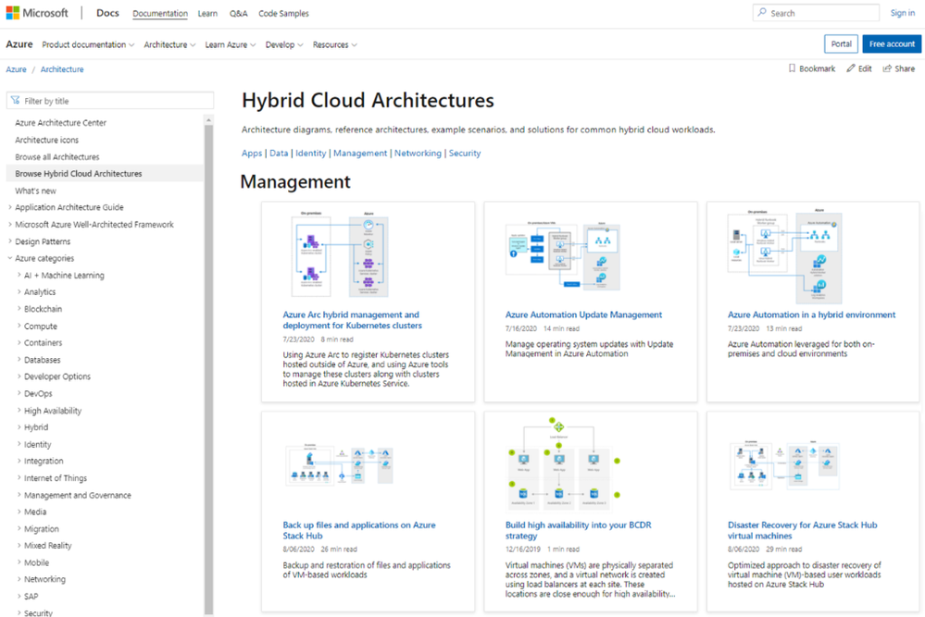This screenshot has height=617, width=925.
Task: Open Learn Azure dropdown
Action: point(230,44)
